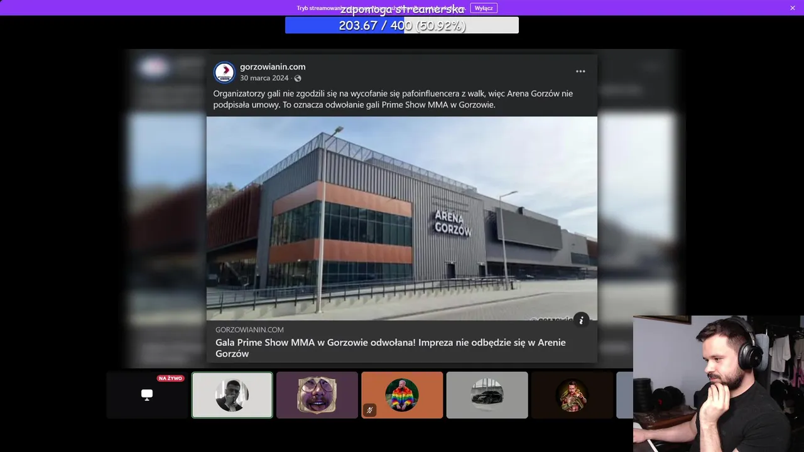The image size is (804, 452).
Task: Click the muted microphone icon on orange tile
Action: tap(370, 410)
